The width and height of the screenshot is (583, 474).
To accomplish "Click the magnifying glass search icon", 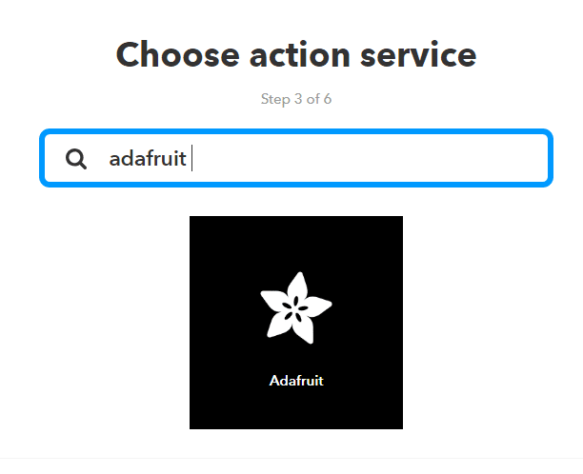I will pos(76,159).
